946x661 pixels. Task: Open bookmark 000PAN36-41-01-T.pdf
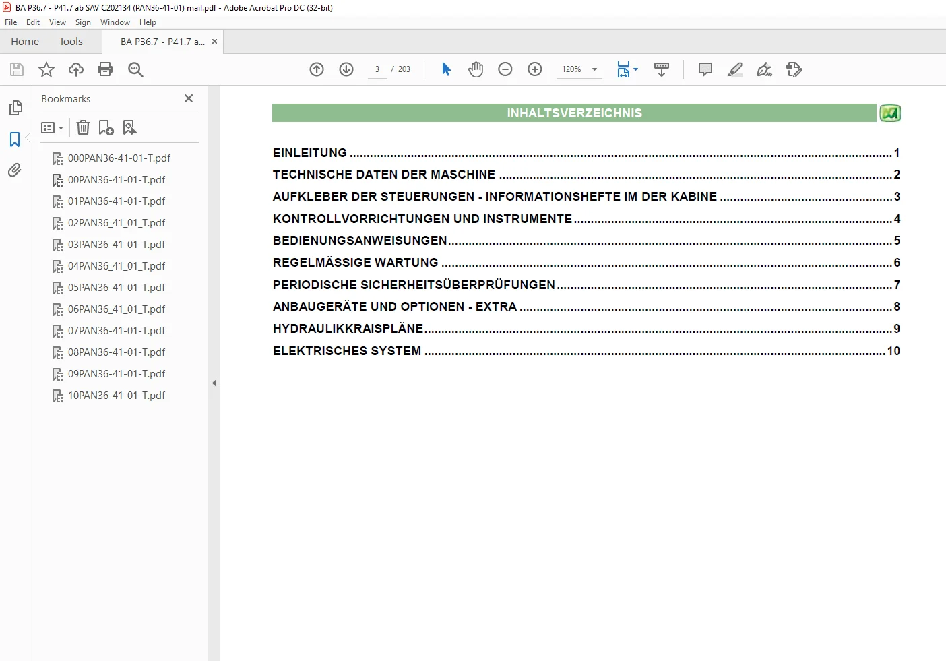click(119, 158)
